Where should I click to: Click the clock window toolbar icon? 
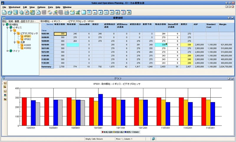pos(106,12)
